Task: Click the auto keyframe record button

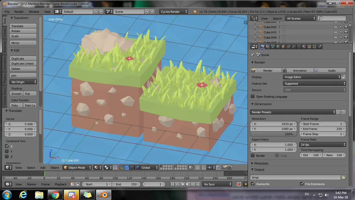Action: 239,184
